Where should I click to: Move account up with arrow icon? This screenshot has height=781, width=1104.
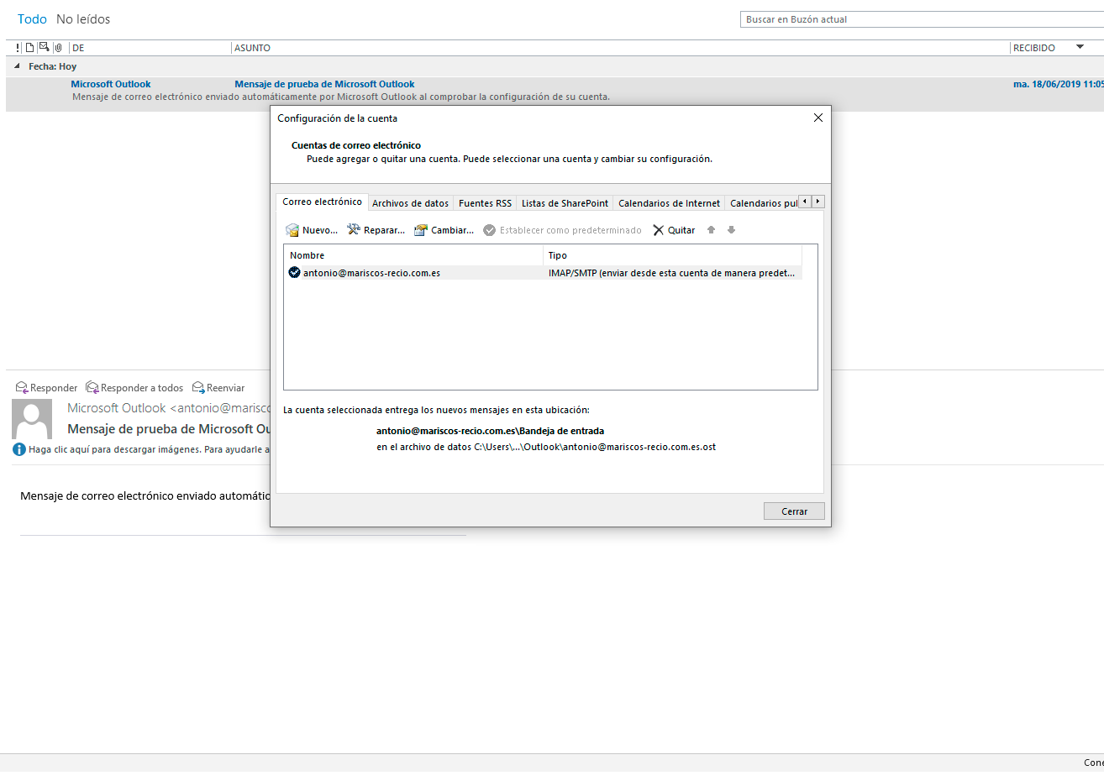point(711,230)
